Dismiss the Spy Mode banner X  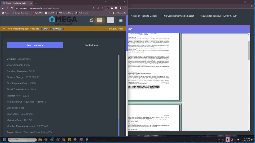coord(105,29)
